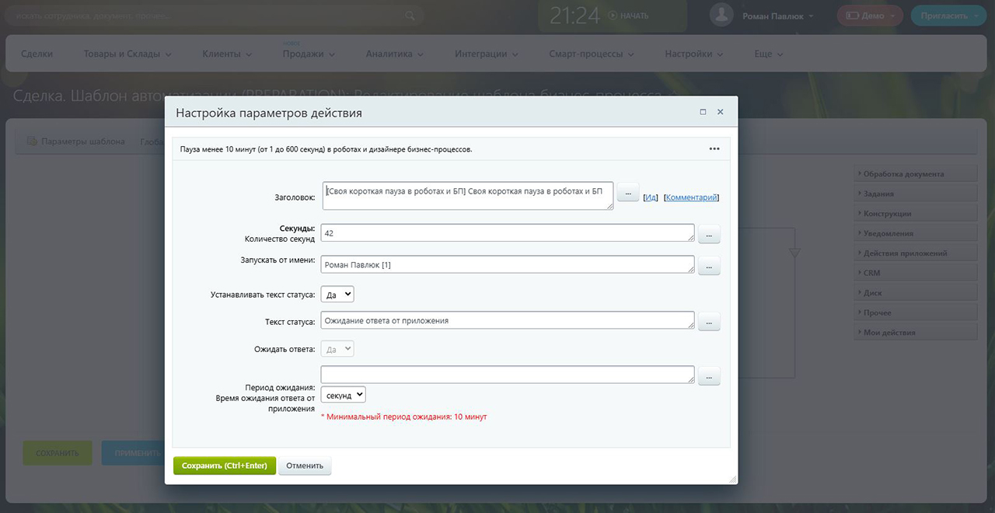
Task: Click the three-dots menu in the dialog description bar
Action: 714,149
